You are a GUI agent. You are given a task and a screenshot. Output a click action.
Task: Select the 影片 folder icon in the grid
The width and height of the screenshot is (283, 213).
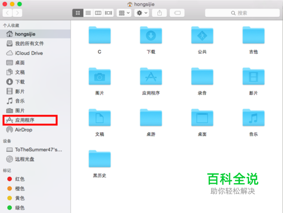(254, 76)
